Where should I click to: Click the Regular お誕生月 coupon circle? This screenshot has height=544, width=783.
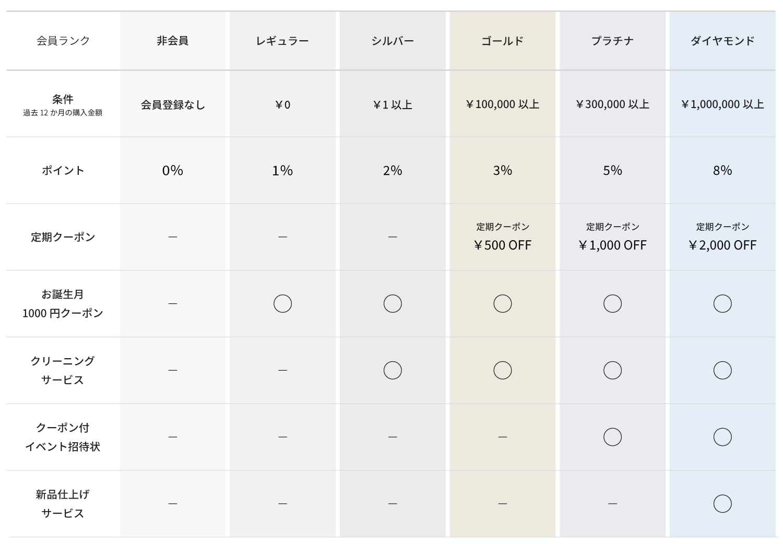point(282,303)
